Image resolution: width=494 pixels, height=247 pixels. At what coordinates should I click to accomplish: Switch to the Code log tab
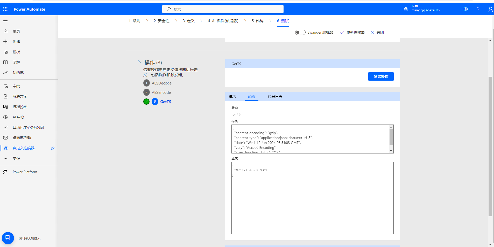275,97
